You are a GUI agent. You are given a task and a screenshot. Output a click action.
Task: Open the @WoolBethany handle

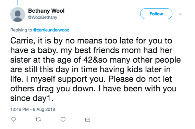coord(42,17)
